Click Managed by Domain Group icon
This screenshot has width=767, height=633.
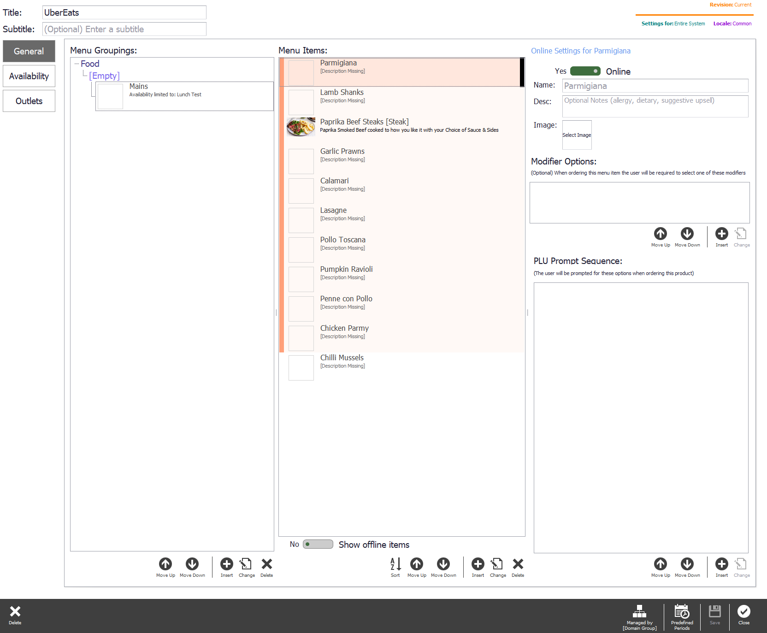639,617
